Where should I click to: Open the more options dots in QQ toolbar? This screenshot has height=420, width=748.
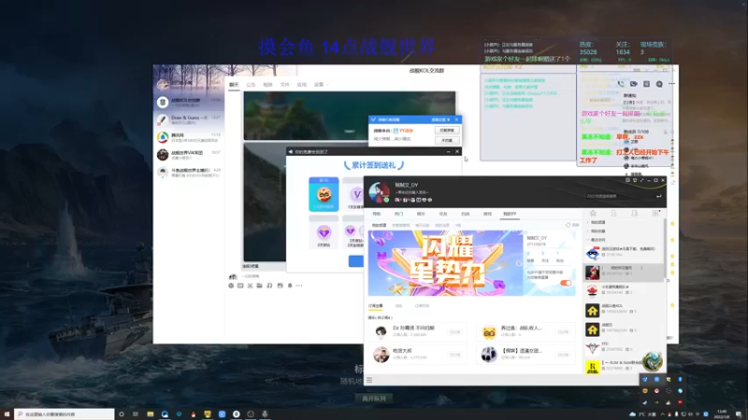pyautogui.click(x=299, y=286)
